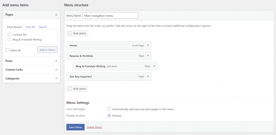The image size is (276, 135).
Task: Switch to the View All tab
Action: (x=30, y=27)
